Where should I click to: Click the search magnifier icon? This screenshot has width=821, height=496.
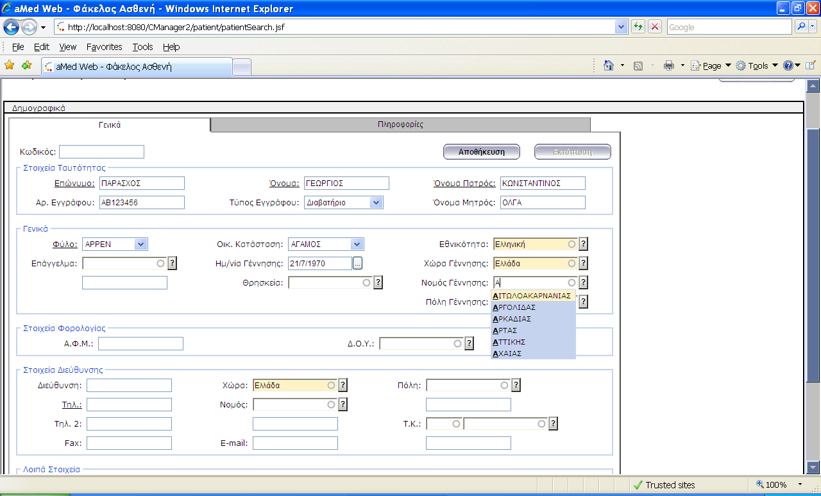[x=802, y=27]
